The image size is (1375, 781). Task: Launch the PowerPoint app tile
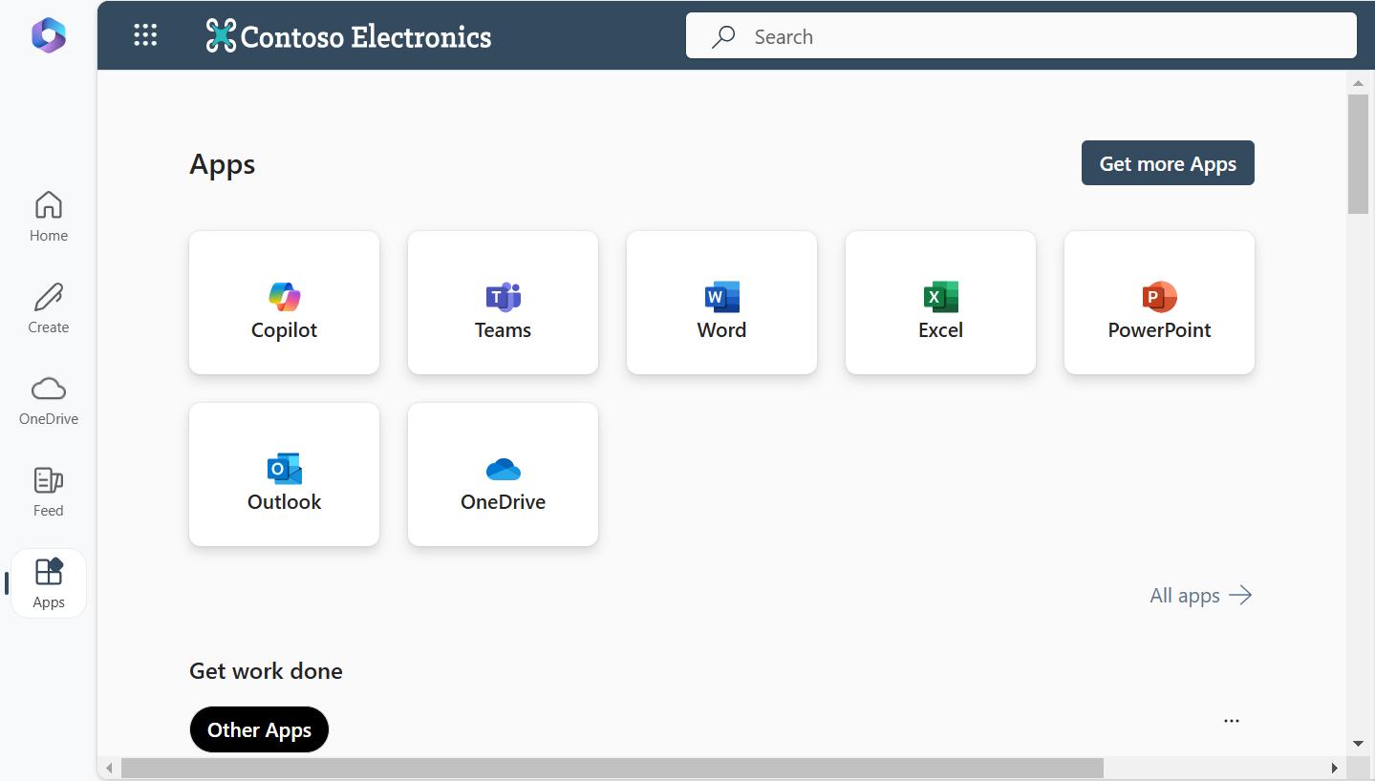tap(1160, 303)
